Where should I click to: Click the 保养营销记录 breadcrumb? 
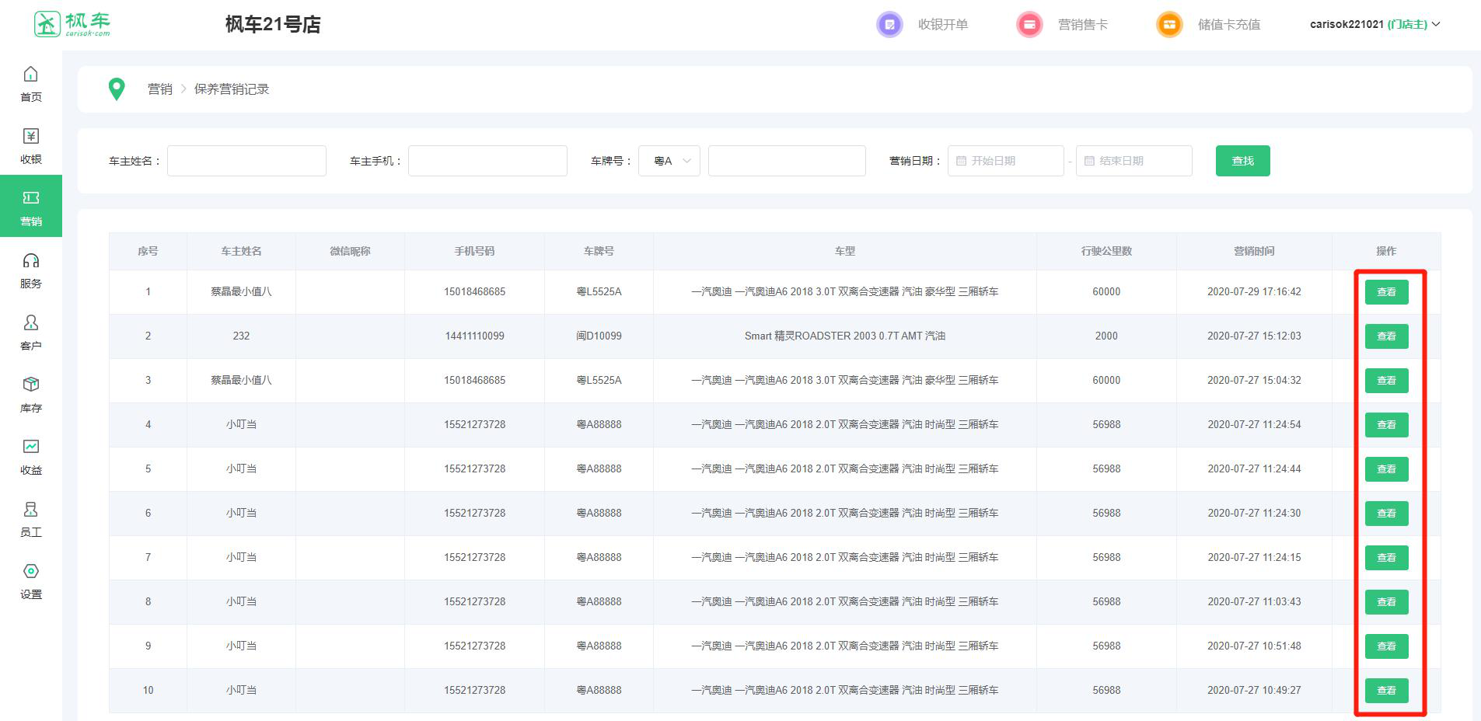click(232, 89)
